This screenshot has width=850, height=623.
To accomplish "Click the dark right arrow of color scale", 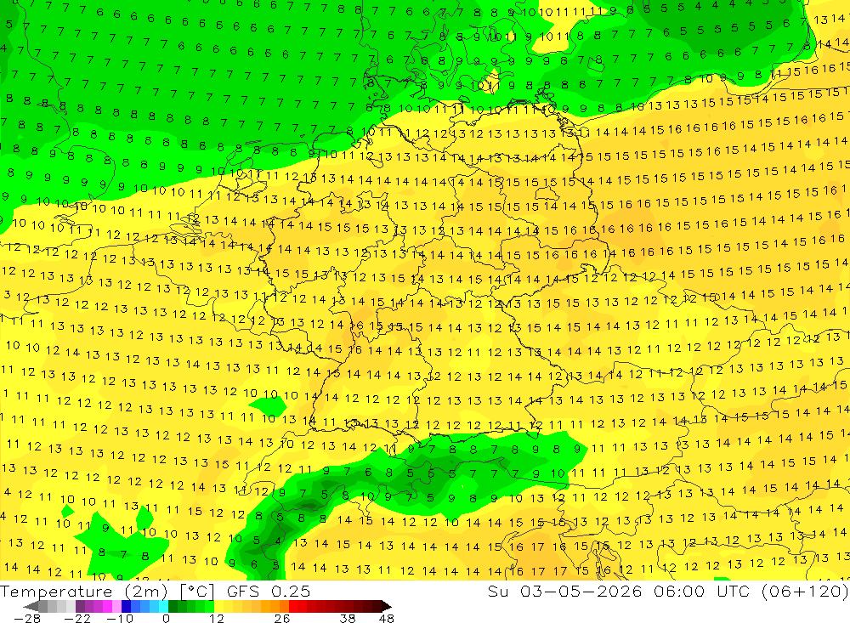I will (387, 606).
